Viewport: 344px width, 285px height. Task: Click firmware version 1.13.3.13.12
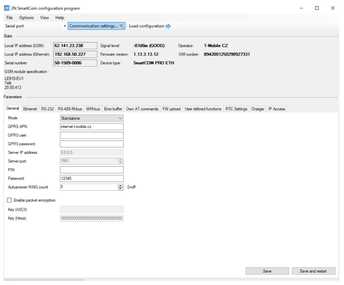pyautogui.click(x=146, y=54)
